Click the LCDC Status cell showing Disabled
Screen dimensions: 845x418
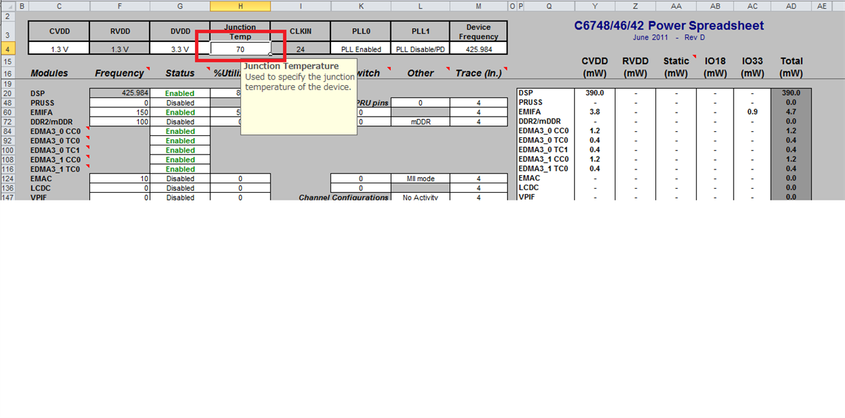point(180,188)
